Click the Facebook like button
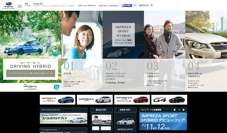 127,5
